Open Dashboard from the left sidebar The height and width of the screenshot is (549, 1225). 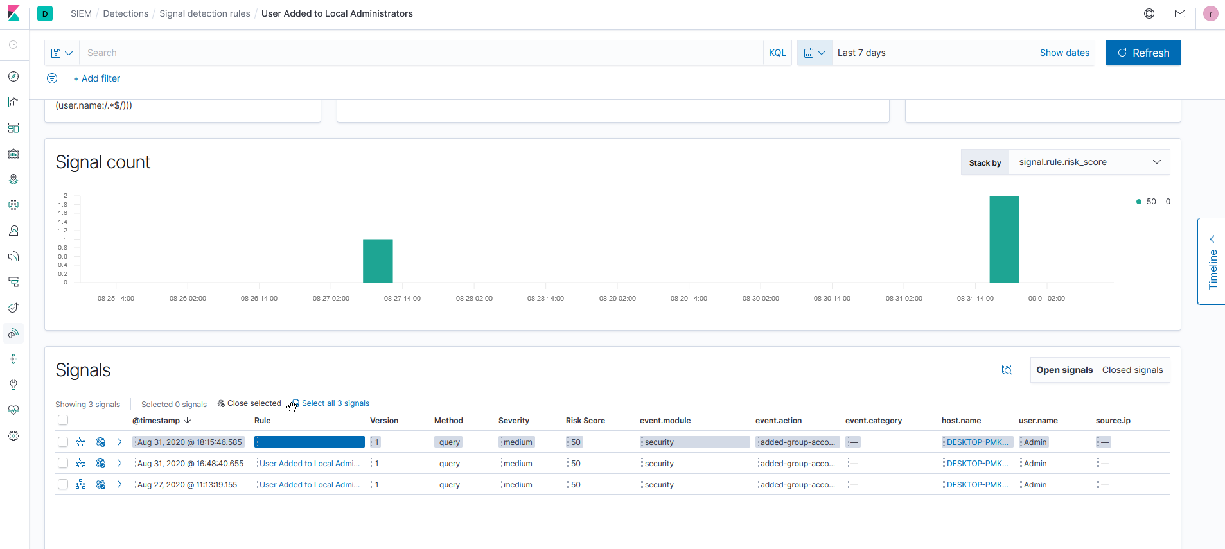point(13,128)
